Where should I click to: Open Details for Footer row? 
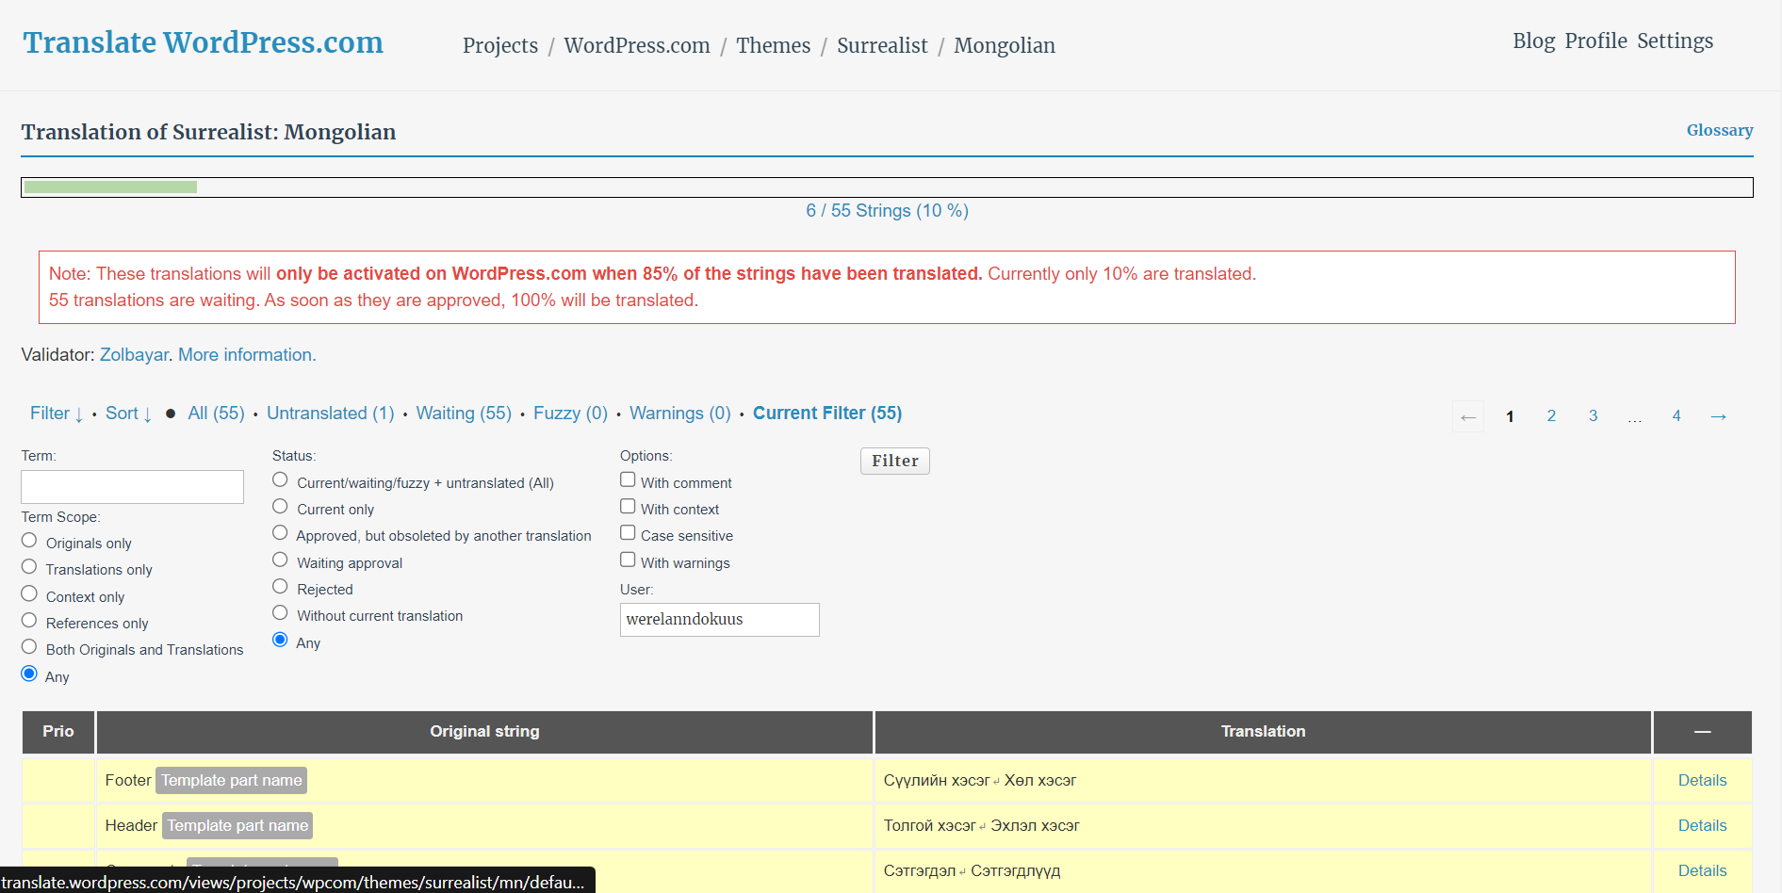click(x=1702, y=781)
